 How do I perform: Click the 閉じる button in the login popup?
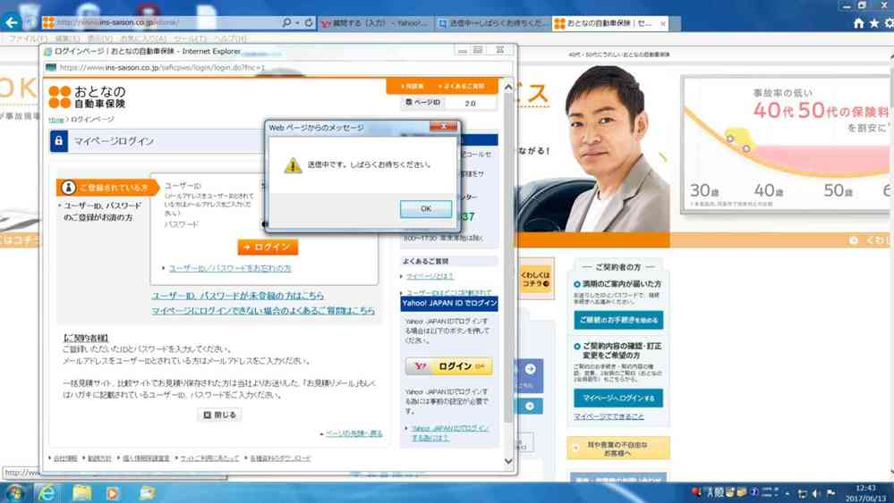coord(219,415)
